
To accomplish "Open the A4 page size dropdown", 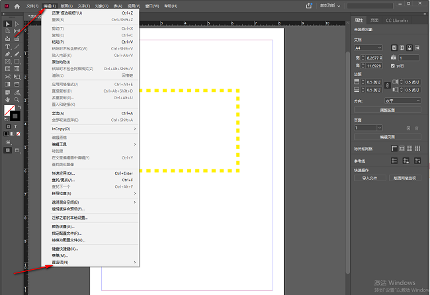I will click(368, 48).
